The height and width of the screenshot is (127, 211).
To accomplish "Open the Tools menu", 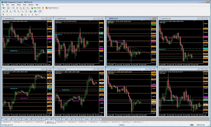I will point(25,5).
